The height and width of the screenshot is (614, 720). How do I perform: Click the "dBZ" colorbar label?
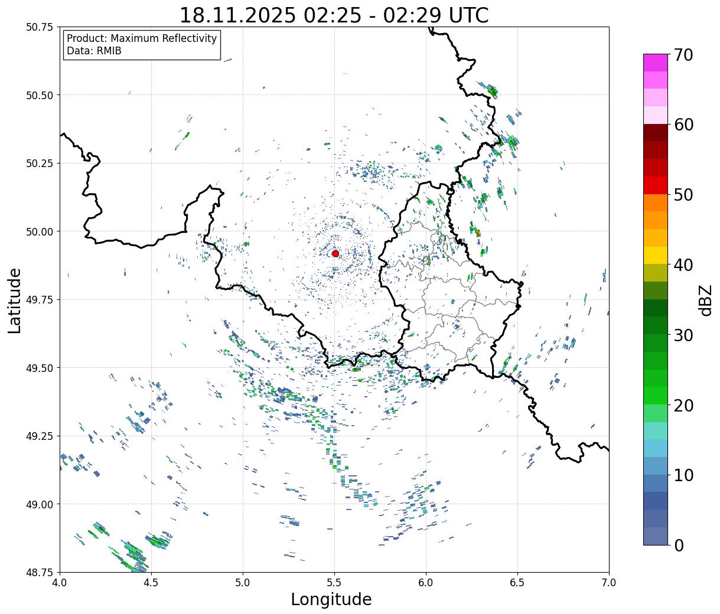point(705,300)
